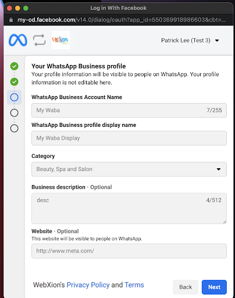Viewport: 235px width, 298px height.
Task: Select the first completed step checkmark
Action: [15, 66]
